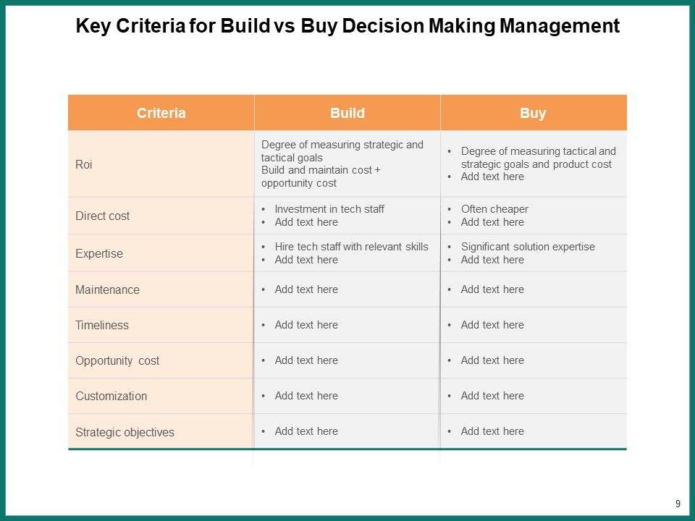Click the Buy cell in the Roi row

(x=533, y=164)
